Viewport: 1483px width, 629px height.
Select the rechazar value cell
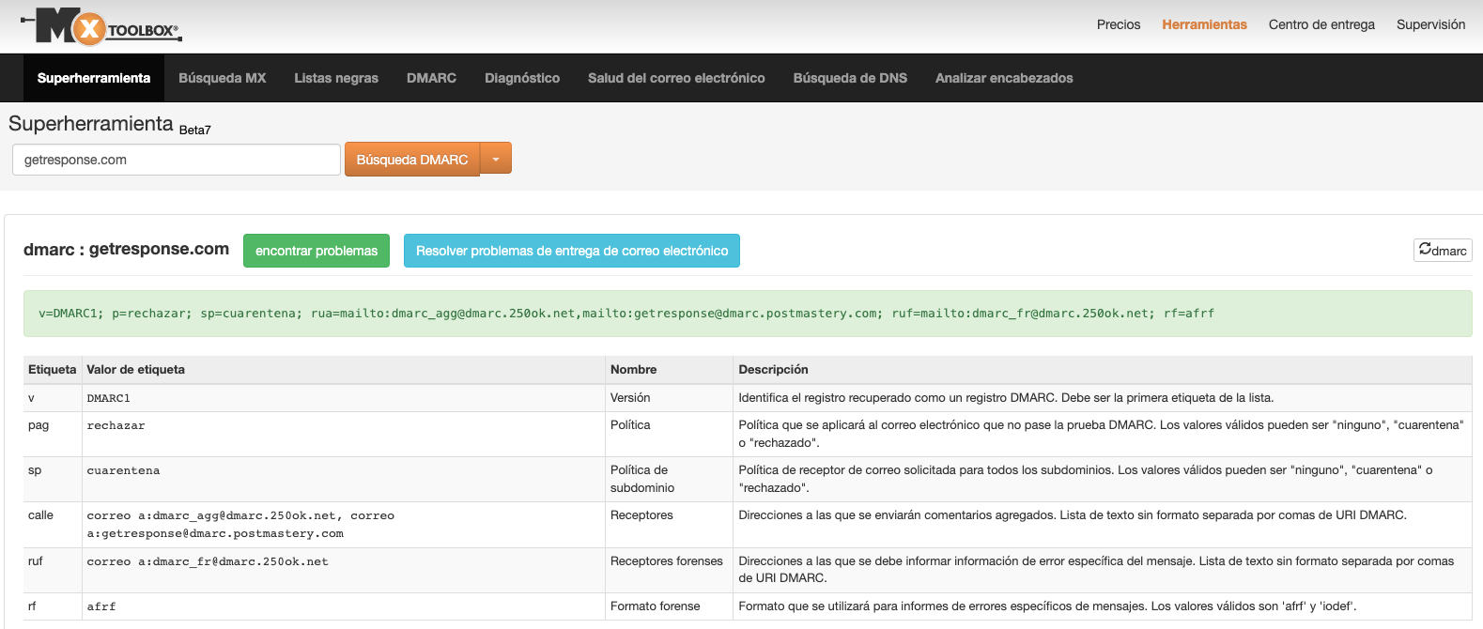coord(344,434)
